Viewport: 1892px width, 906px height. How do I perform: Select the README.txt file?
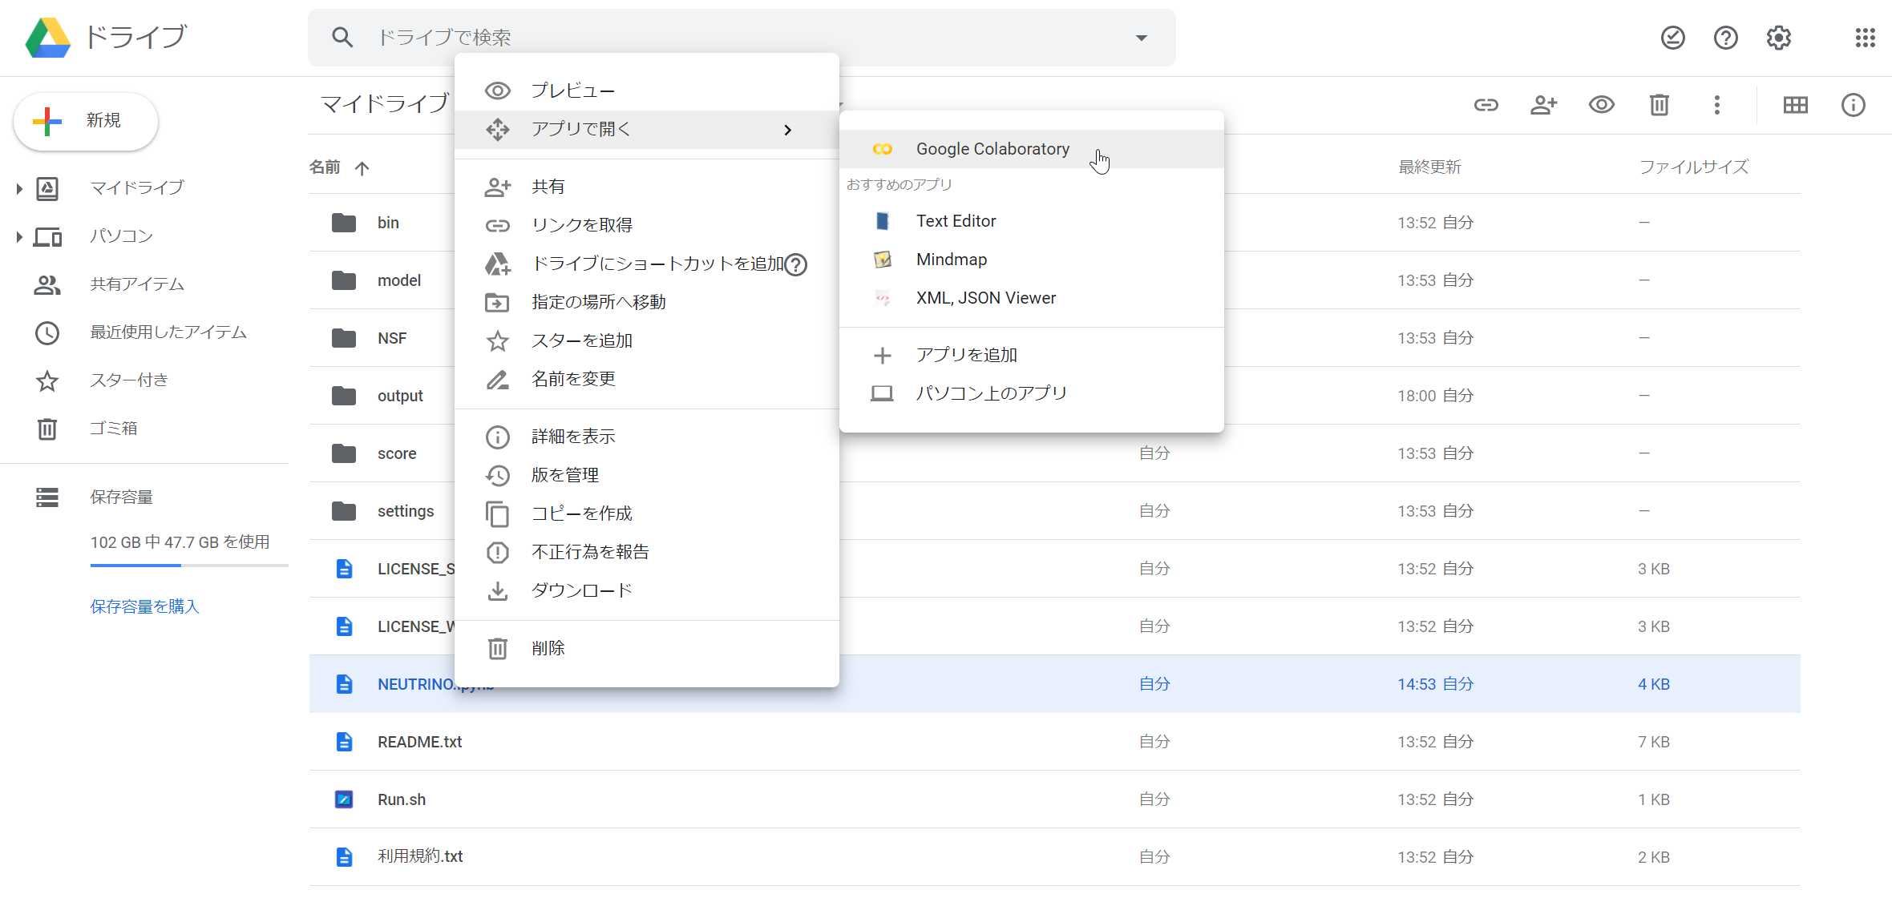[x=1055, y=742]
